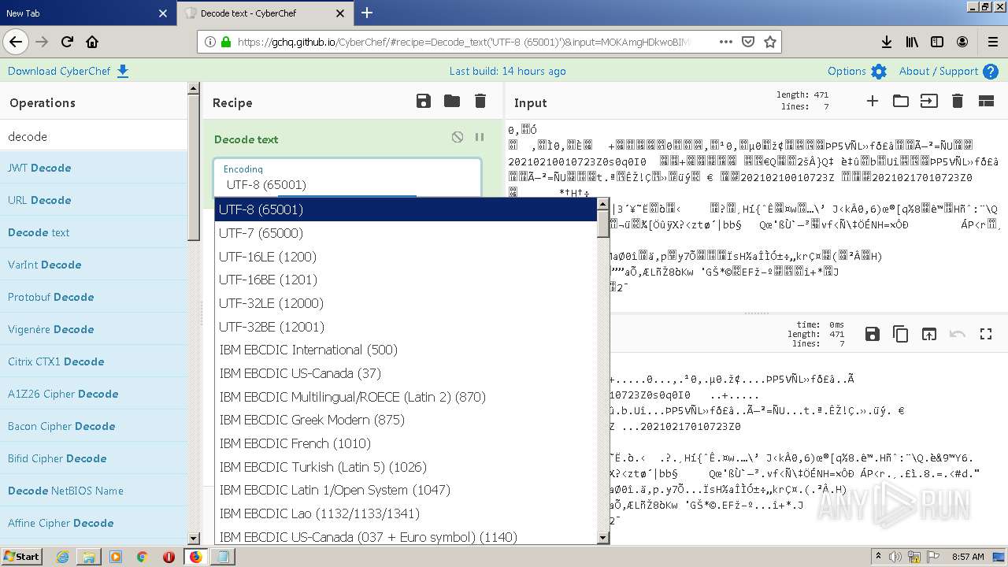Clear input and output
The height and width of the screenshot is (567, 1008).
pos(958,101)
